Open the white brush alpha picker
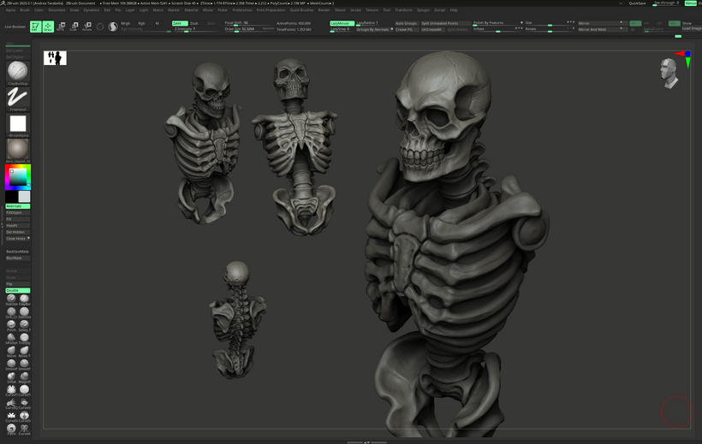 click(17, 124)
